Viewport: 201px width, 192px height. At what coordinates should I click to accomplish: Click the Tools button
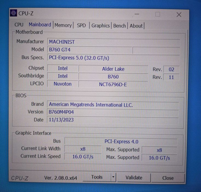(x=97, y=177)
